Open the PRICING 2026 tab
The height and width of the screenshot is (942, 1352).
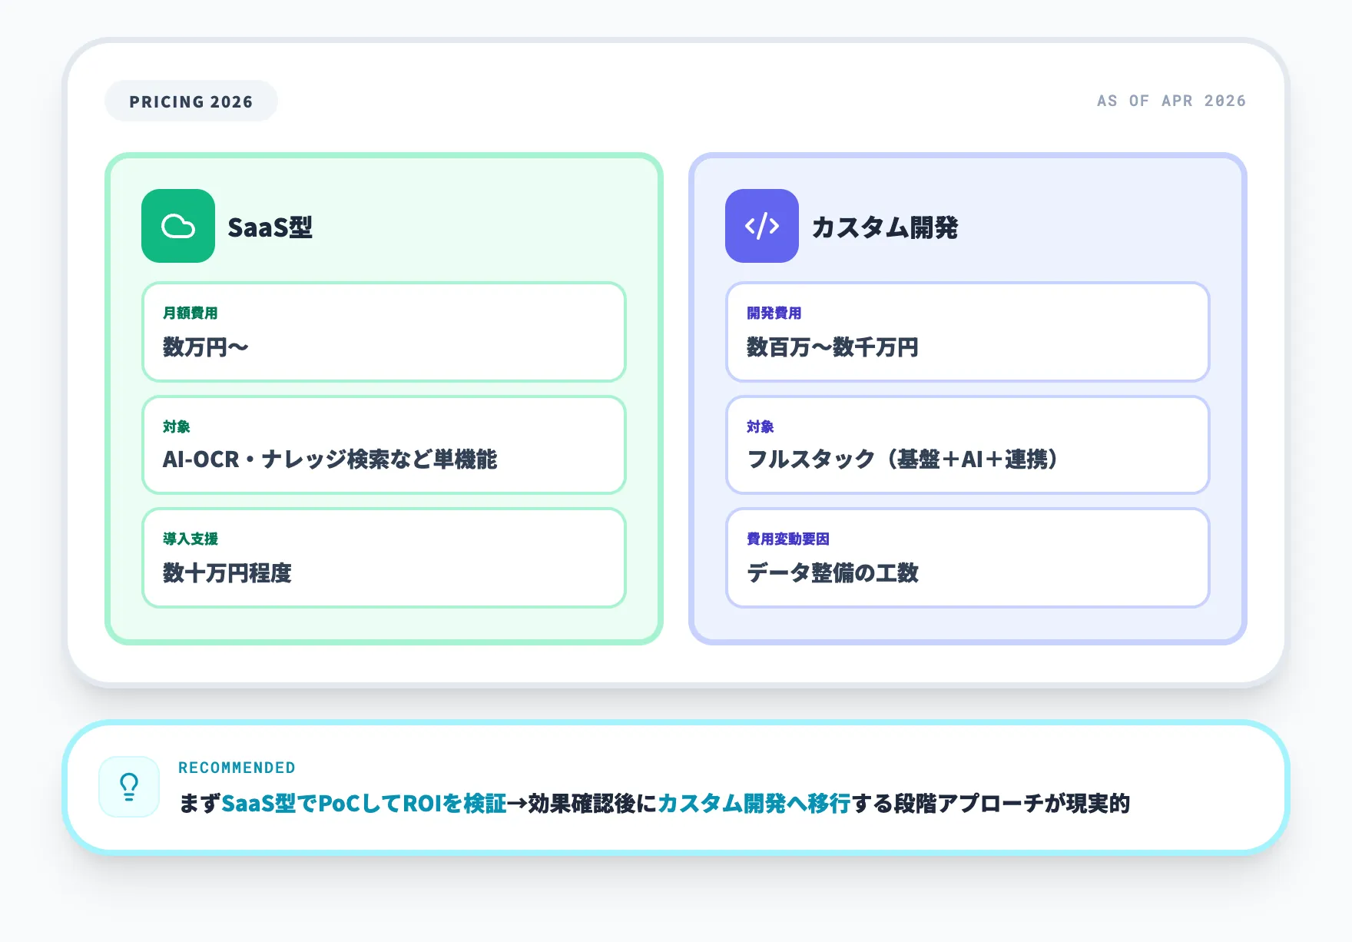click(191, 101)
